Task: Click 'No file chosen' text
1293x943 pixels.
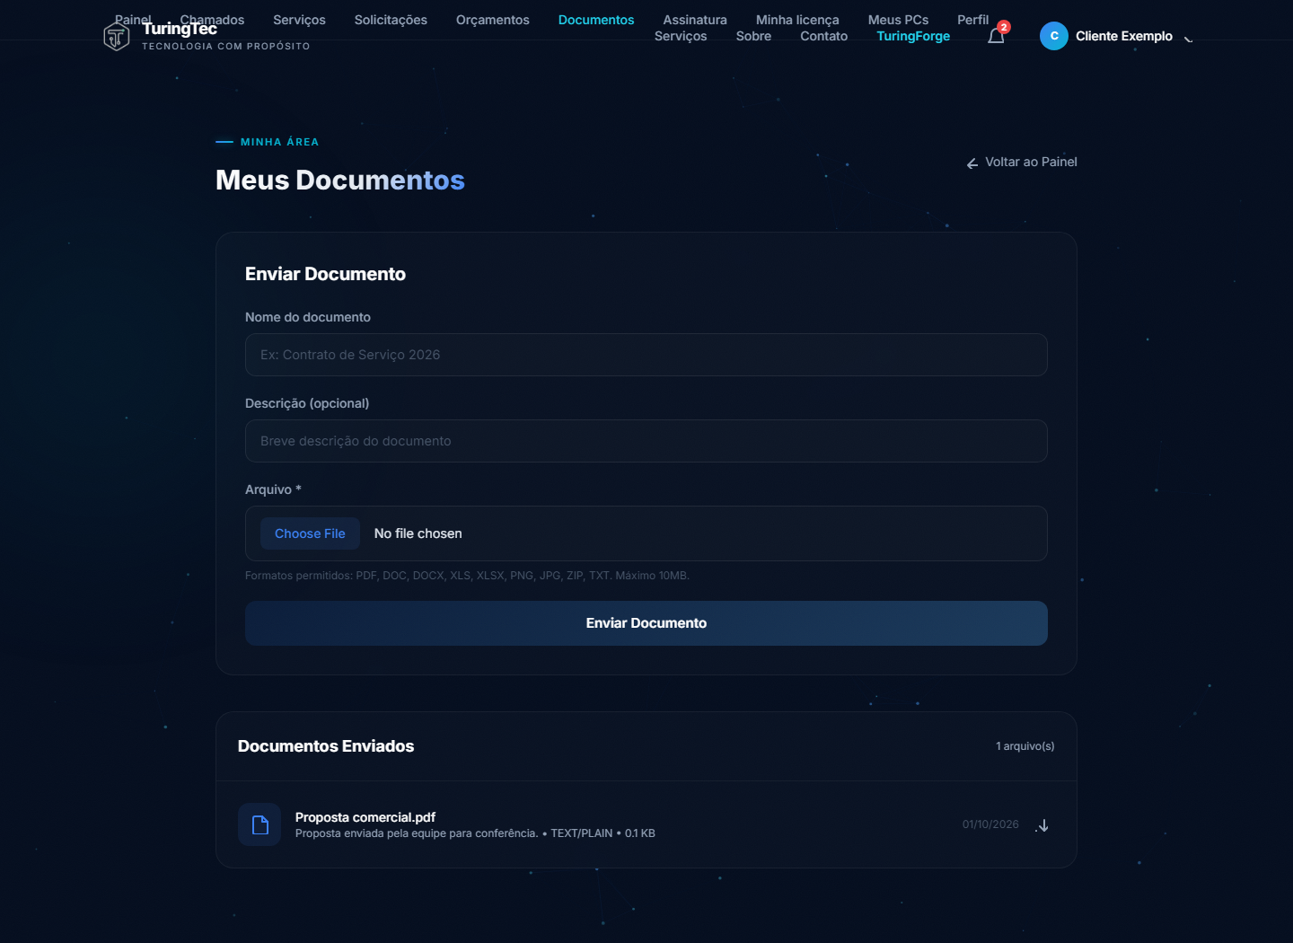Action: [418, 533]
